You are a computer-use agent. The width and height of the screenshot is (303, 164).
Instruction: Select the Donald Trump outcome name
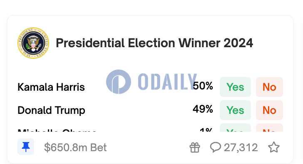click(52, 111)
